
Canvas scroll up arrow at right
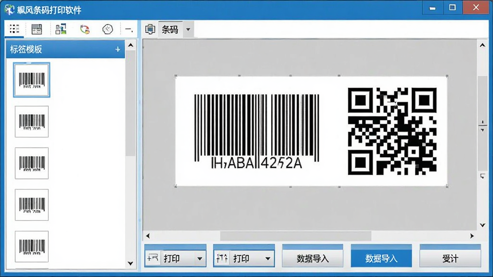pyautogui.click(x=482, y=45)
